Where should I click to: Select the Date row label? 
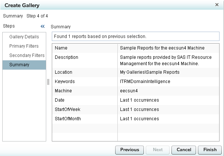pyautogui.click(x=59, y=100)
